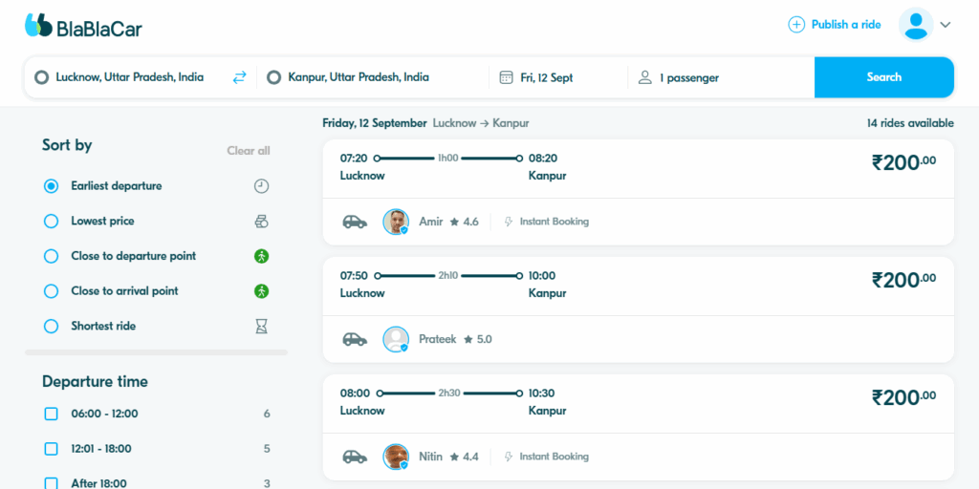This screenshot has width=979, height=489.
Task: Check the 06:00 - 12:00 departure filter
Action: (52, 414)
